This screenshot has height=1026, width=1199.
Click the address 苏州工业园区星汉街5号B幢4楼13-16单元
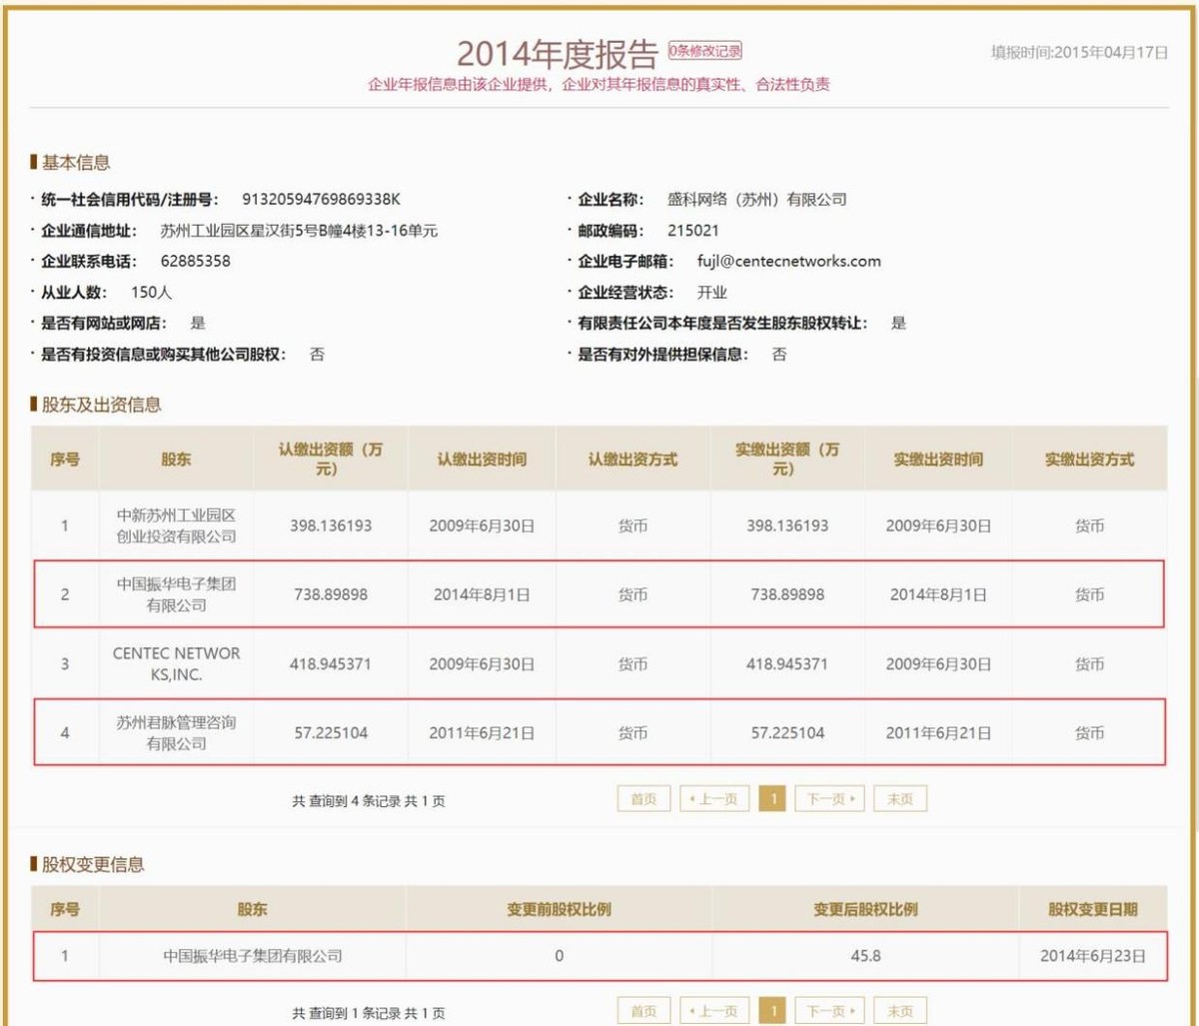pos(299,231)
